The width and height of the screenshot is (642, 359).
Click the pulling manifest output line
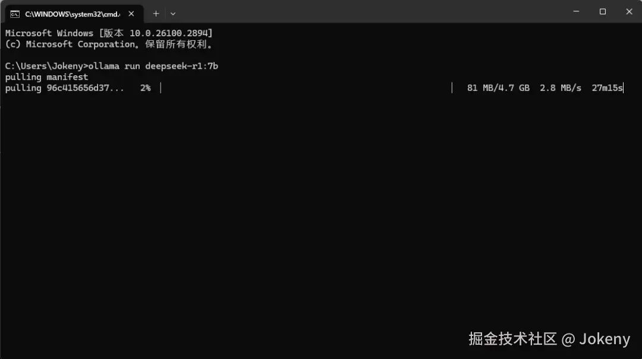47,77
